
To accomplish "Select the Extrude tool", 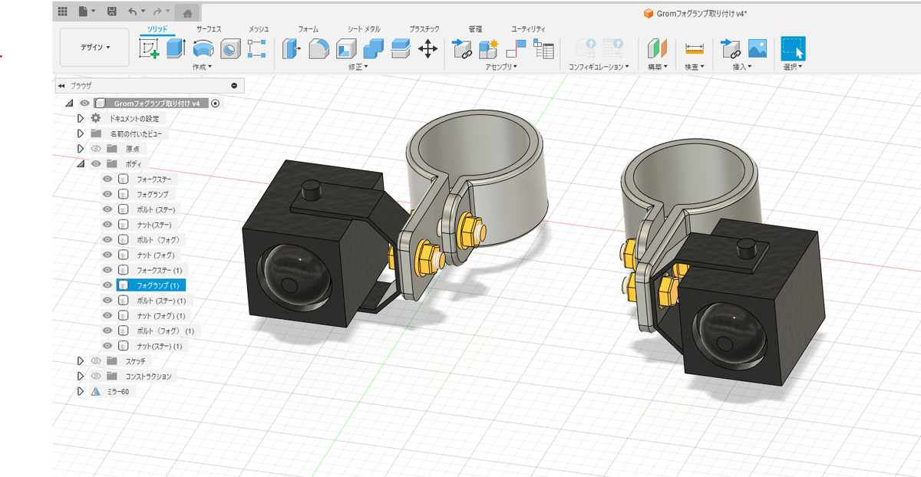I will pyautogui.click(x=176, y=49).
